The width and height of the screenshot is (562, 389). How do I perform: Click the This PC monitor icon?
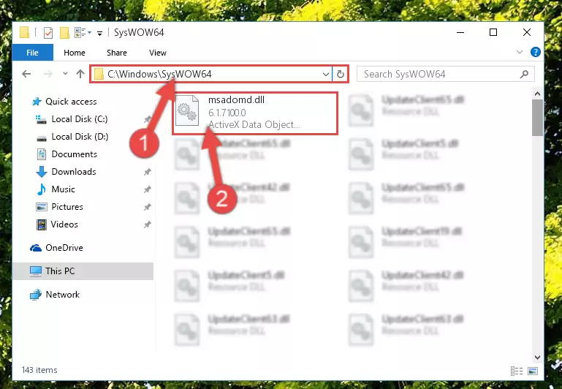click(36, 271)
